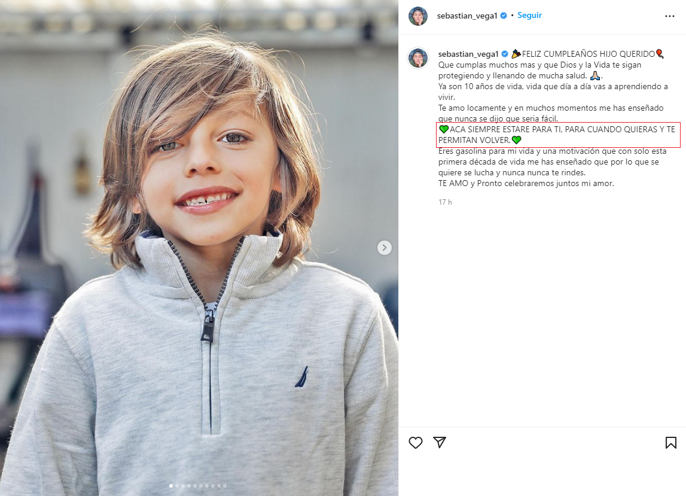The image size is (686, 496).
Task: Click the avatar beside the caption
Action: (x=418, y=58)
